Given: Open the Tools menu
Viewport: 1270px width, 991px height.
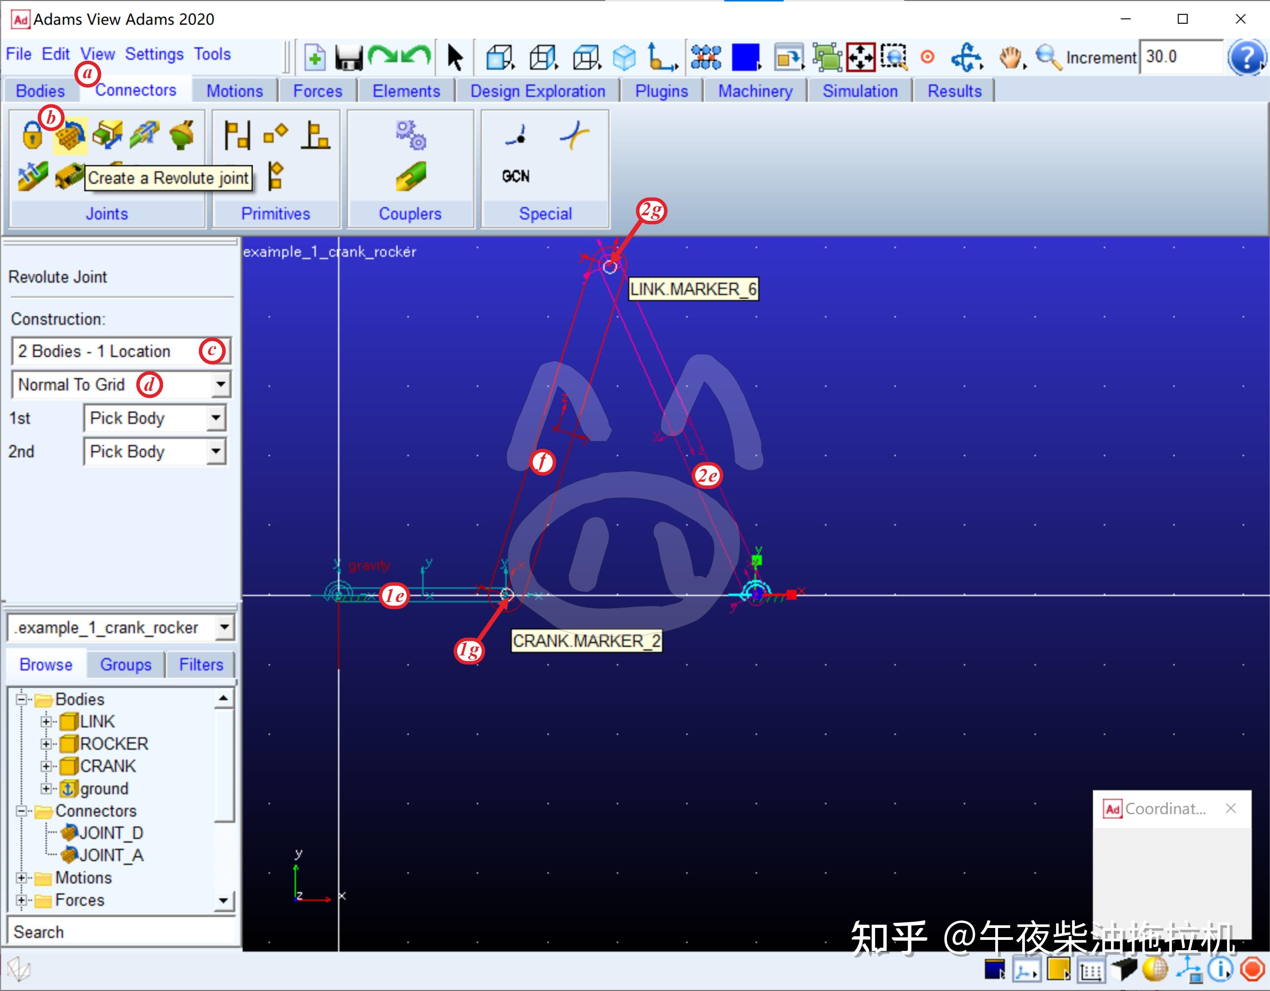Looking at the screenshot, I should click(x=212, y=54).
